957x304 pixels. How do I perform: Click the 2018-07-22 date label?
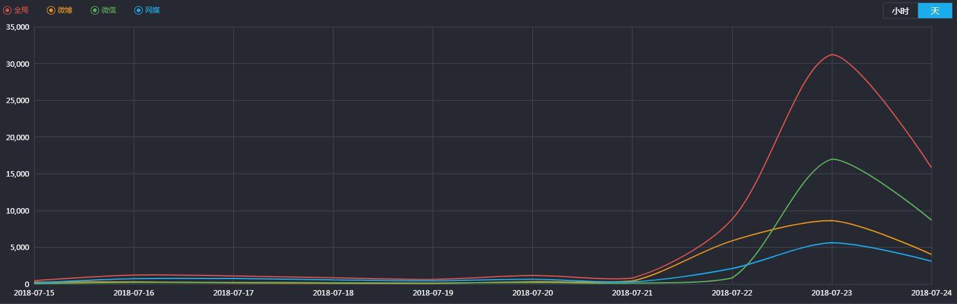coord(732,293)
